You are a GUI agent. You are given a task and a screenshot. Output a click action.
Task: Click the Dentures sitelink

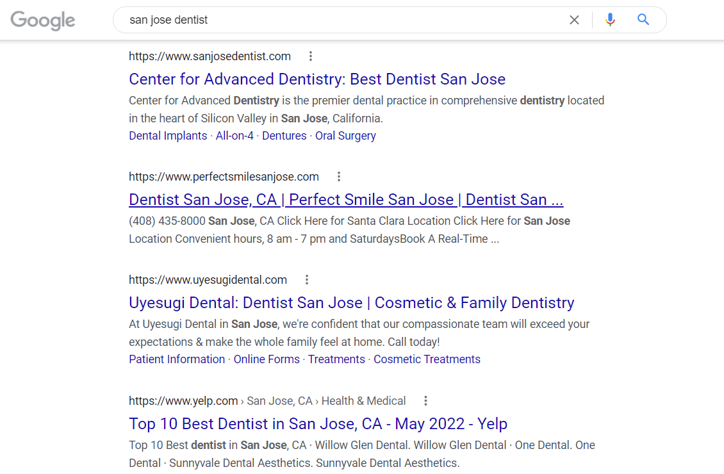coord(284,135)
